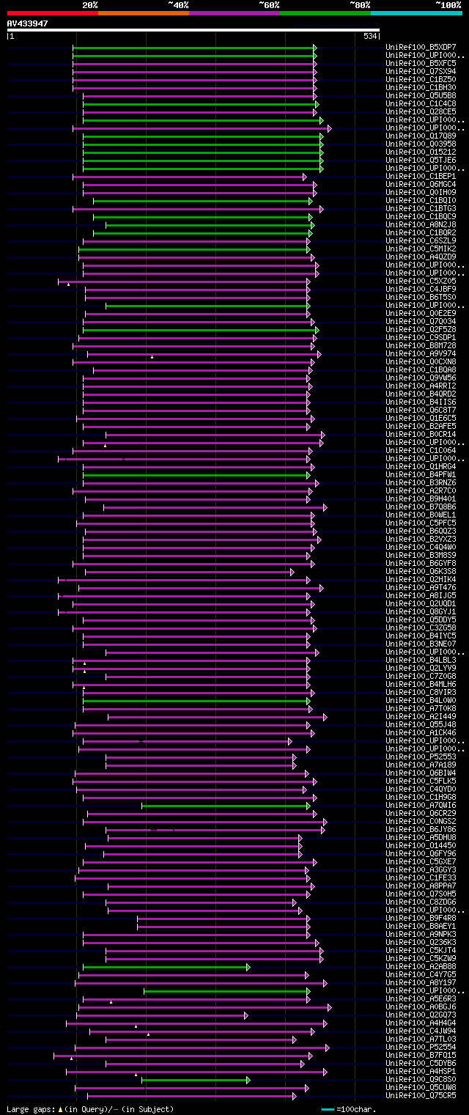The height and width of the screenshot is (1115, 469).
Task: Click the cyan 100char scale marker
Action: point(328,1109)
